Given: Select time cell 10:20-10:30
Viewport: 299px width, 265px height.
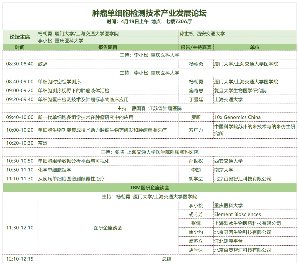Looking at the screenshot, I should pos(20,143).
